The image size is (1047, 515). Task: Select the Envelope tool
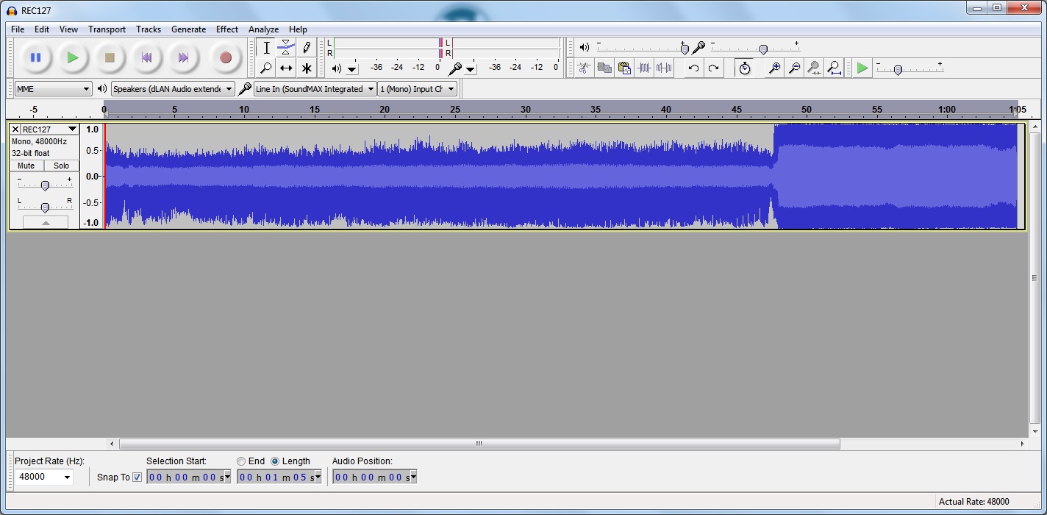click(286, 48)
